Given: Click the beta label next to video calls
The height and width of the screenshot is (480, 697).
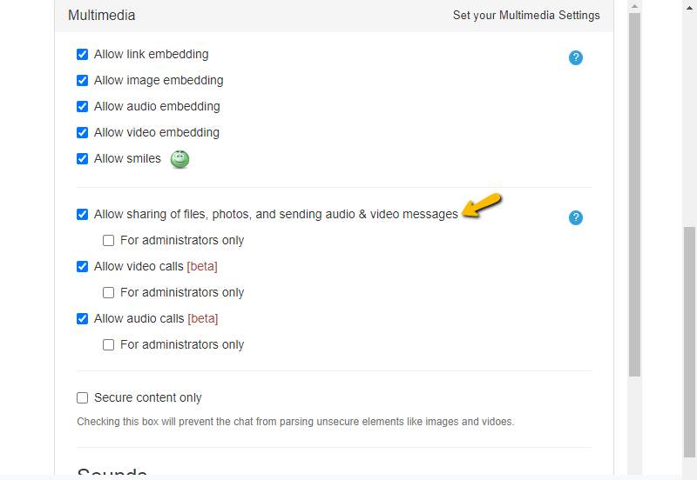Looking at the screenshot, I should 202,266.
